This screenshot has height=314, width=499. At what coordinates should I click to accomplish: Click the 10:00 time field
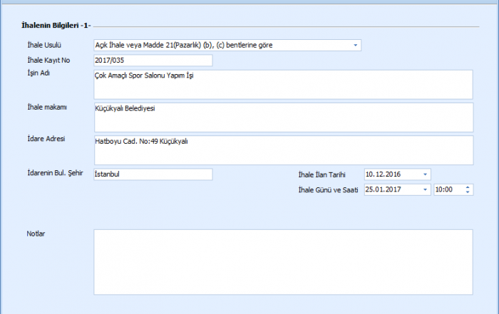tap(446, 189)
